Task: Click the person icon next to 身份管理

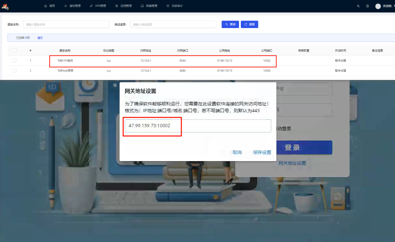Action: [65, 6]
